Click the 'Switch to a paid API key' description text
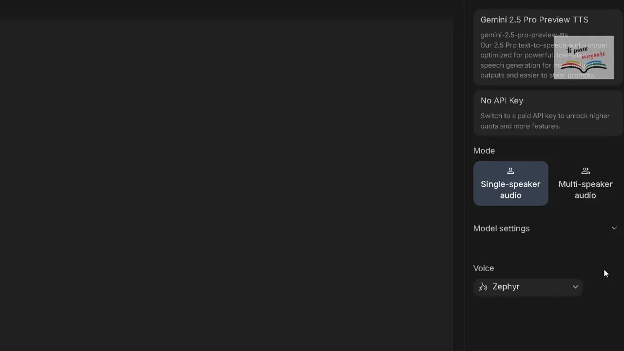 545,121
